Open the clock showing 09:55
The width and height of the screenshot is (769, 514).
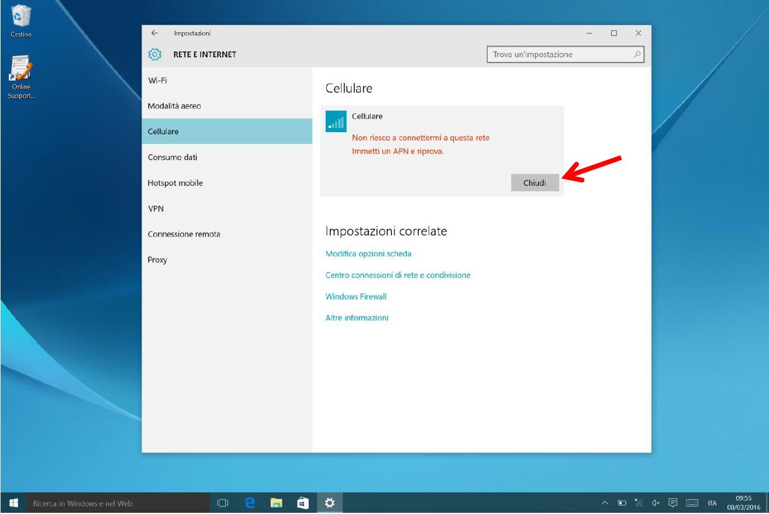tap(744, 503)
